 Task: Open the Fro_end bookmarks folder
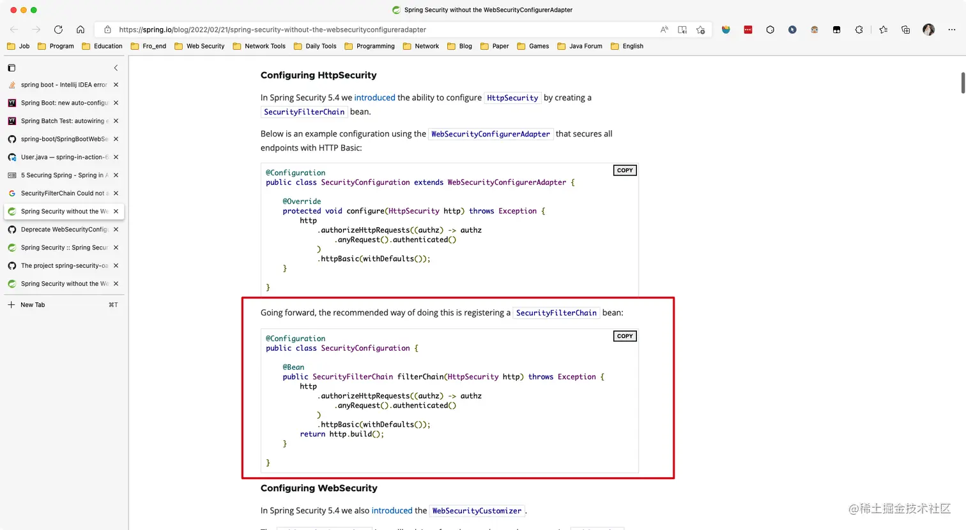[148, 46]
